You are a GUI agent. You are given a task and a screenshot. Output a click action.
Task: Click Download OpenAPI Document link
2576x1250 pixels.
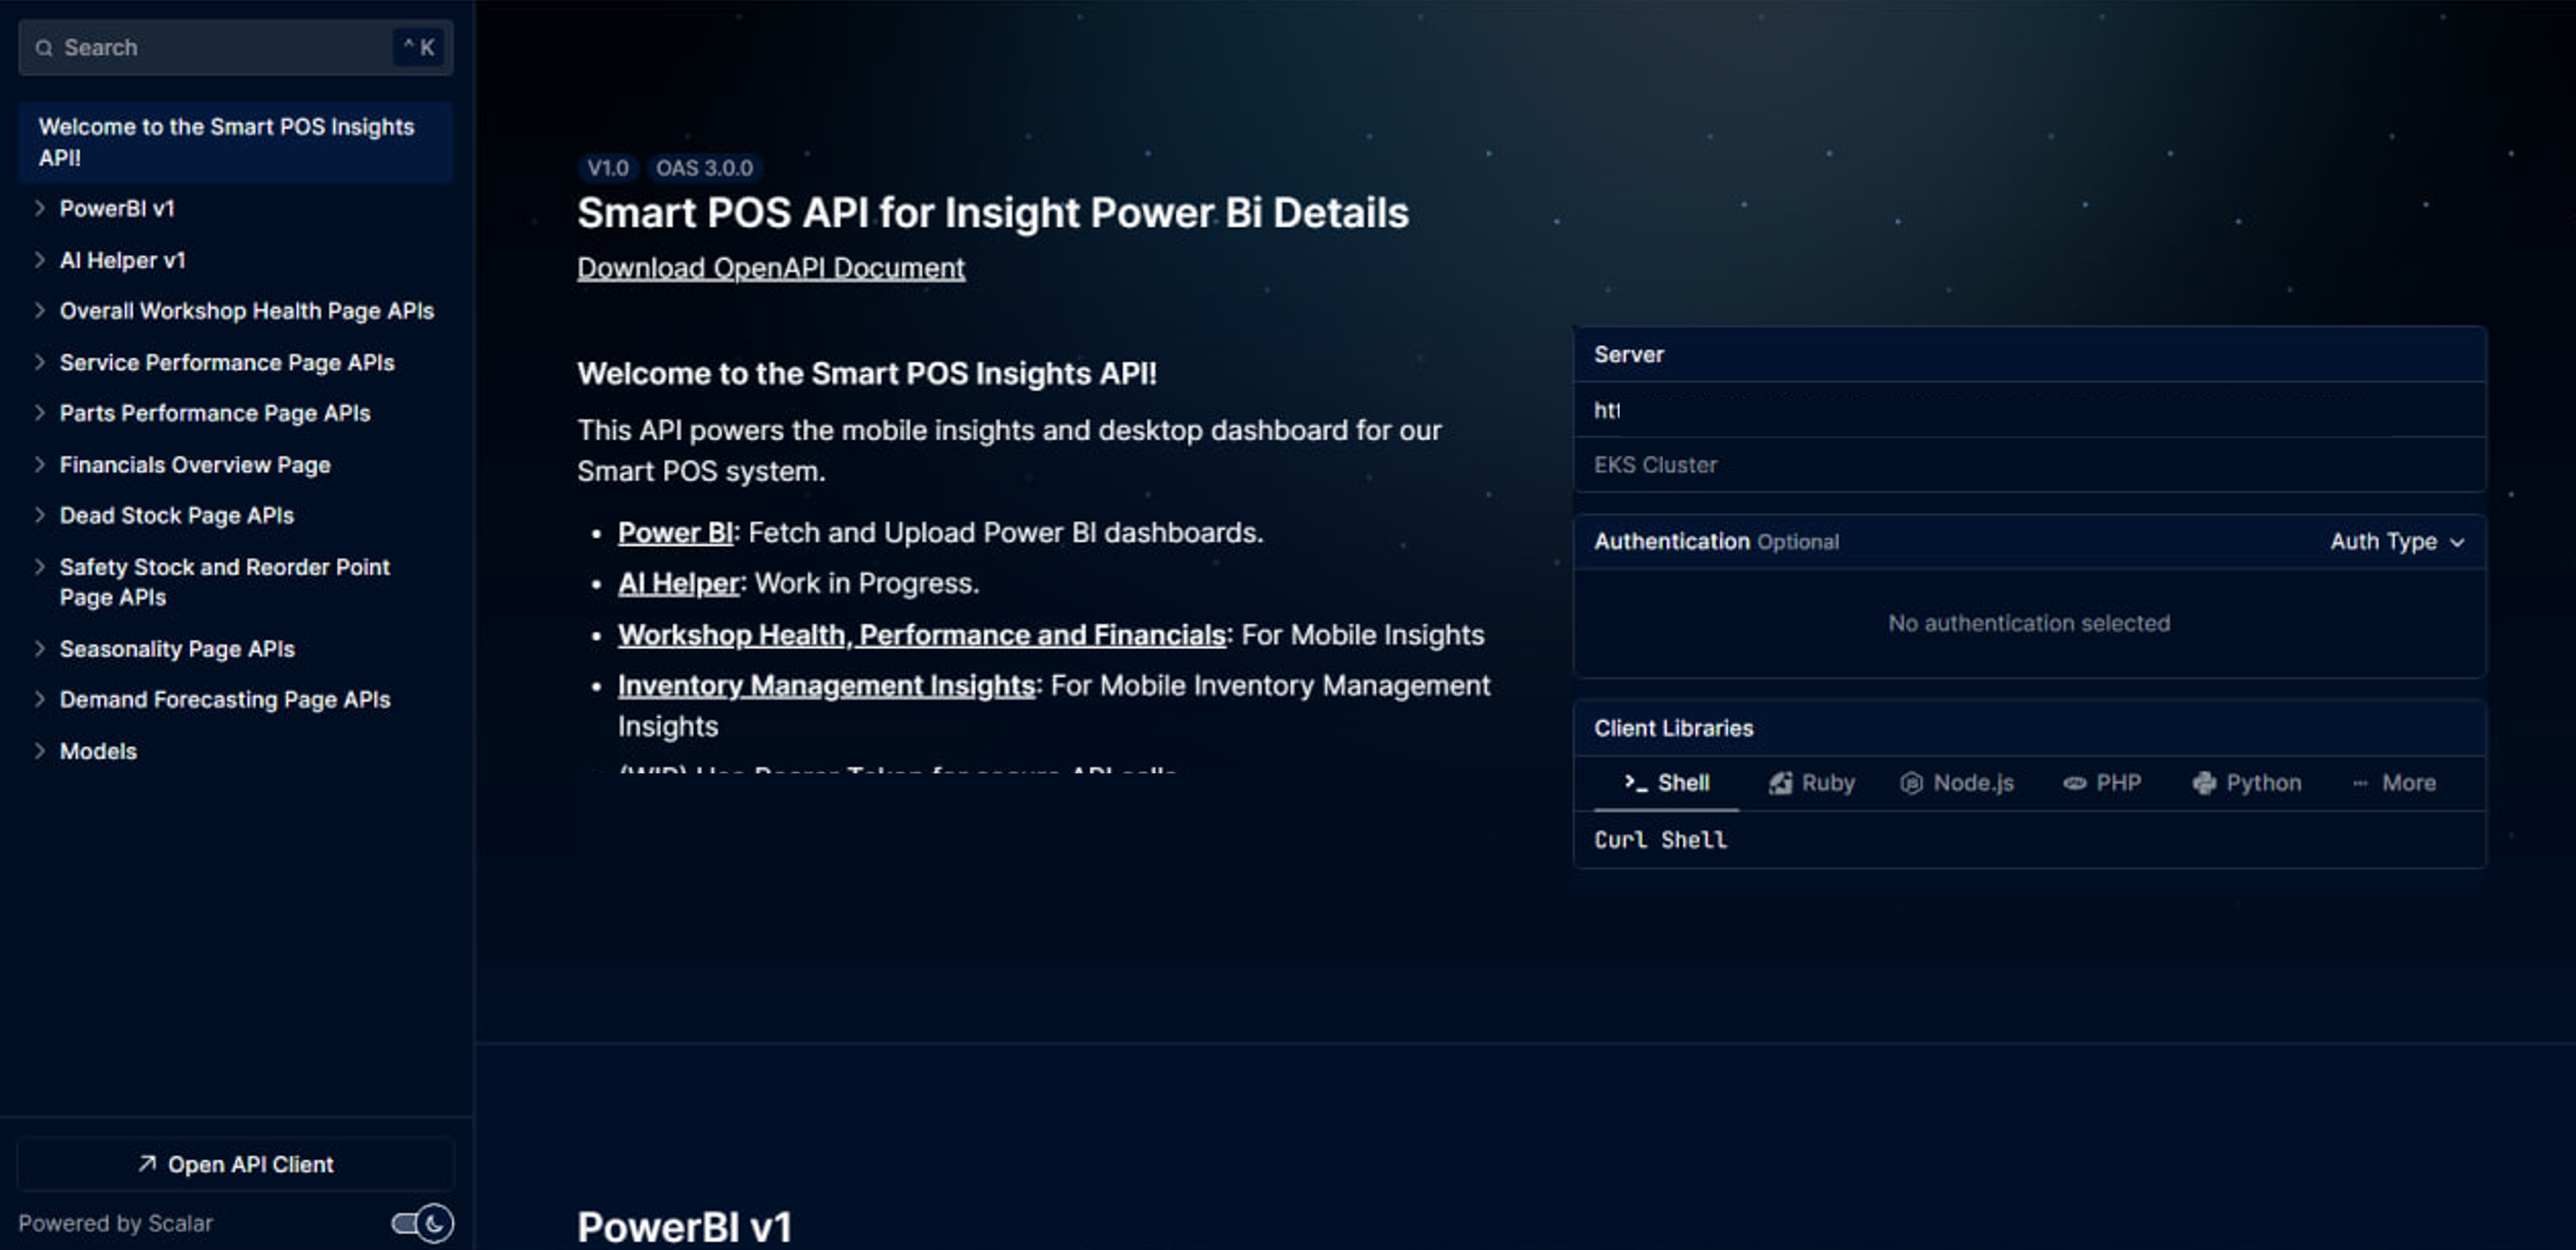[770, 268]
